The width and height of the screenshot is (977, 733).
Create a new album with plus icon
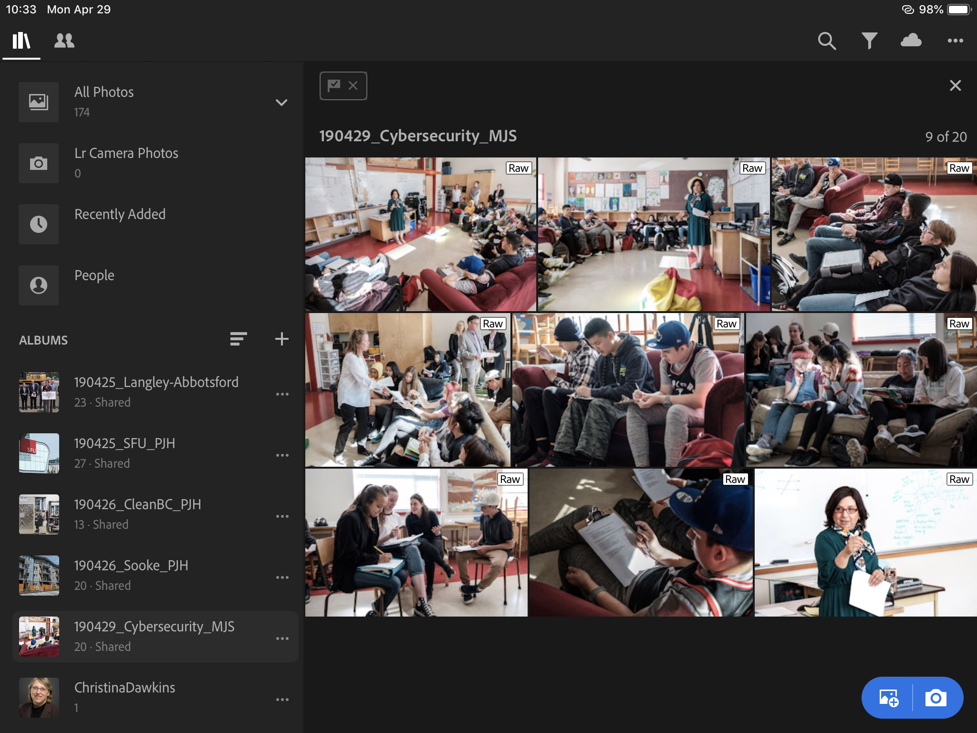point(281,339)
